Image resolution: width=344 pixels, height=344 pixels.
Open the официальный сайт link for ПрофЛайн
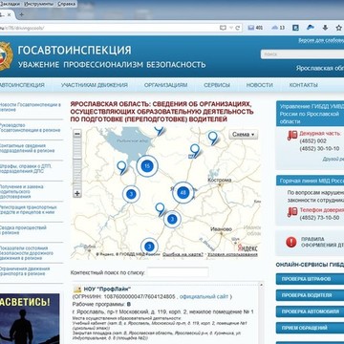(x=204, y=296)
